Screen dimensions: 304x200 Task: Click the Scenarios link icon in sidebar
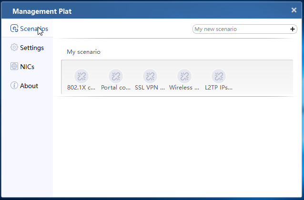pyautogui.click(x=14, y=29)
